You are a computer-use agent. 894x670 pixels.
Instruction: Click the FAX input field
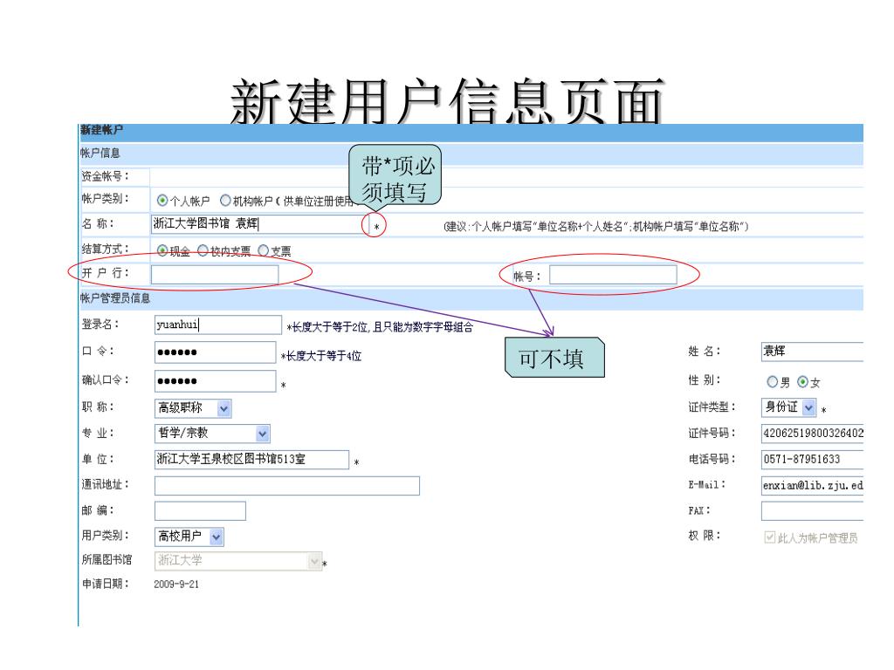[x=813, y=511]
